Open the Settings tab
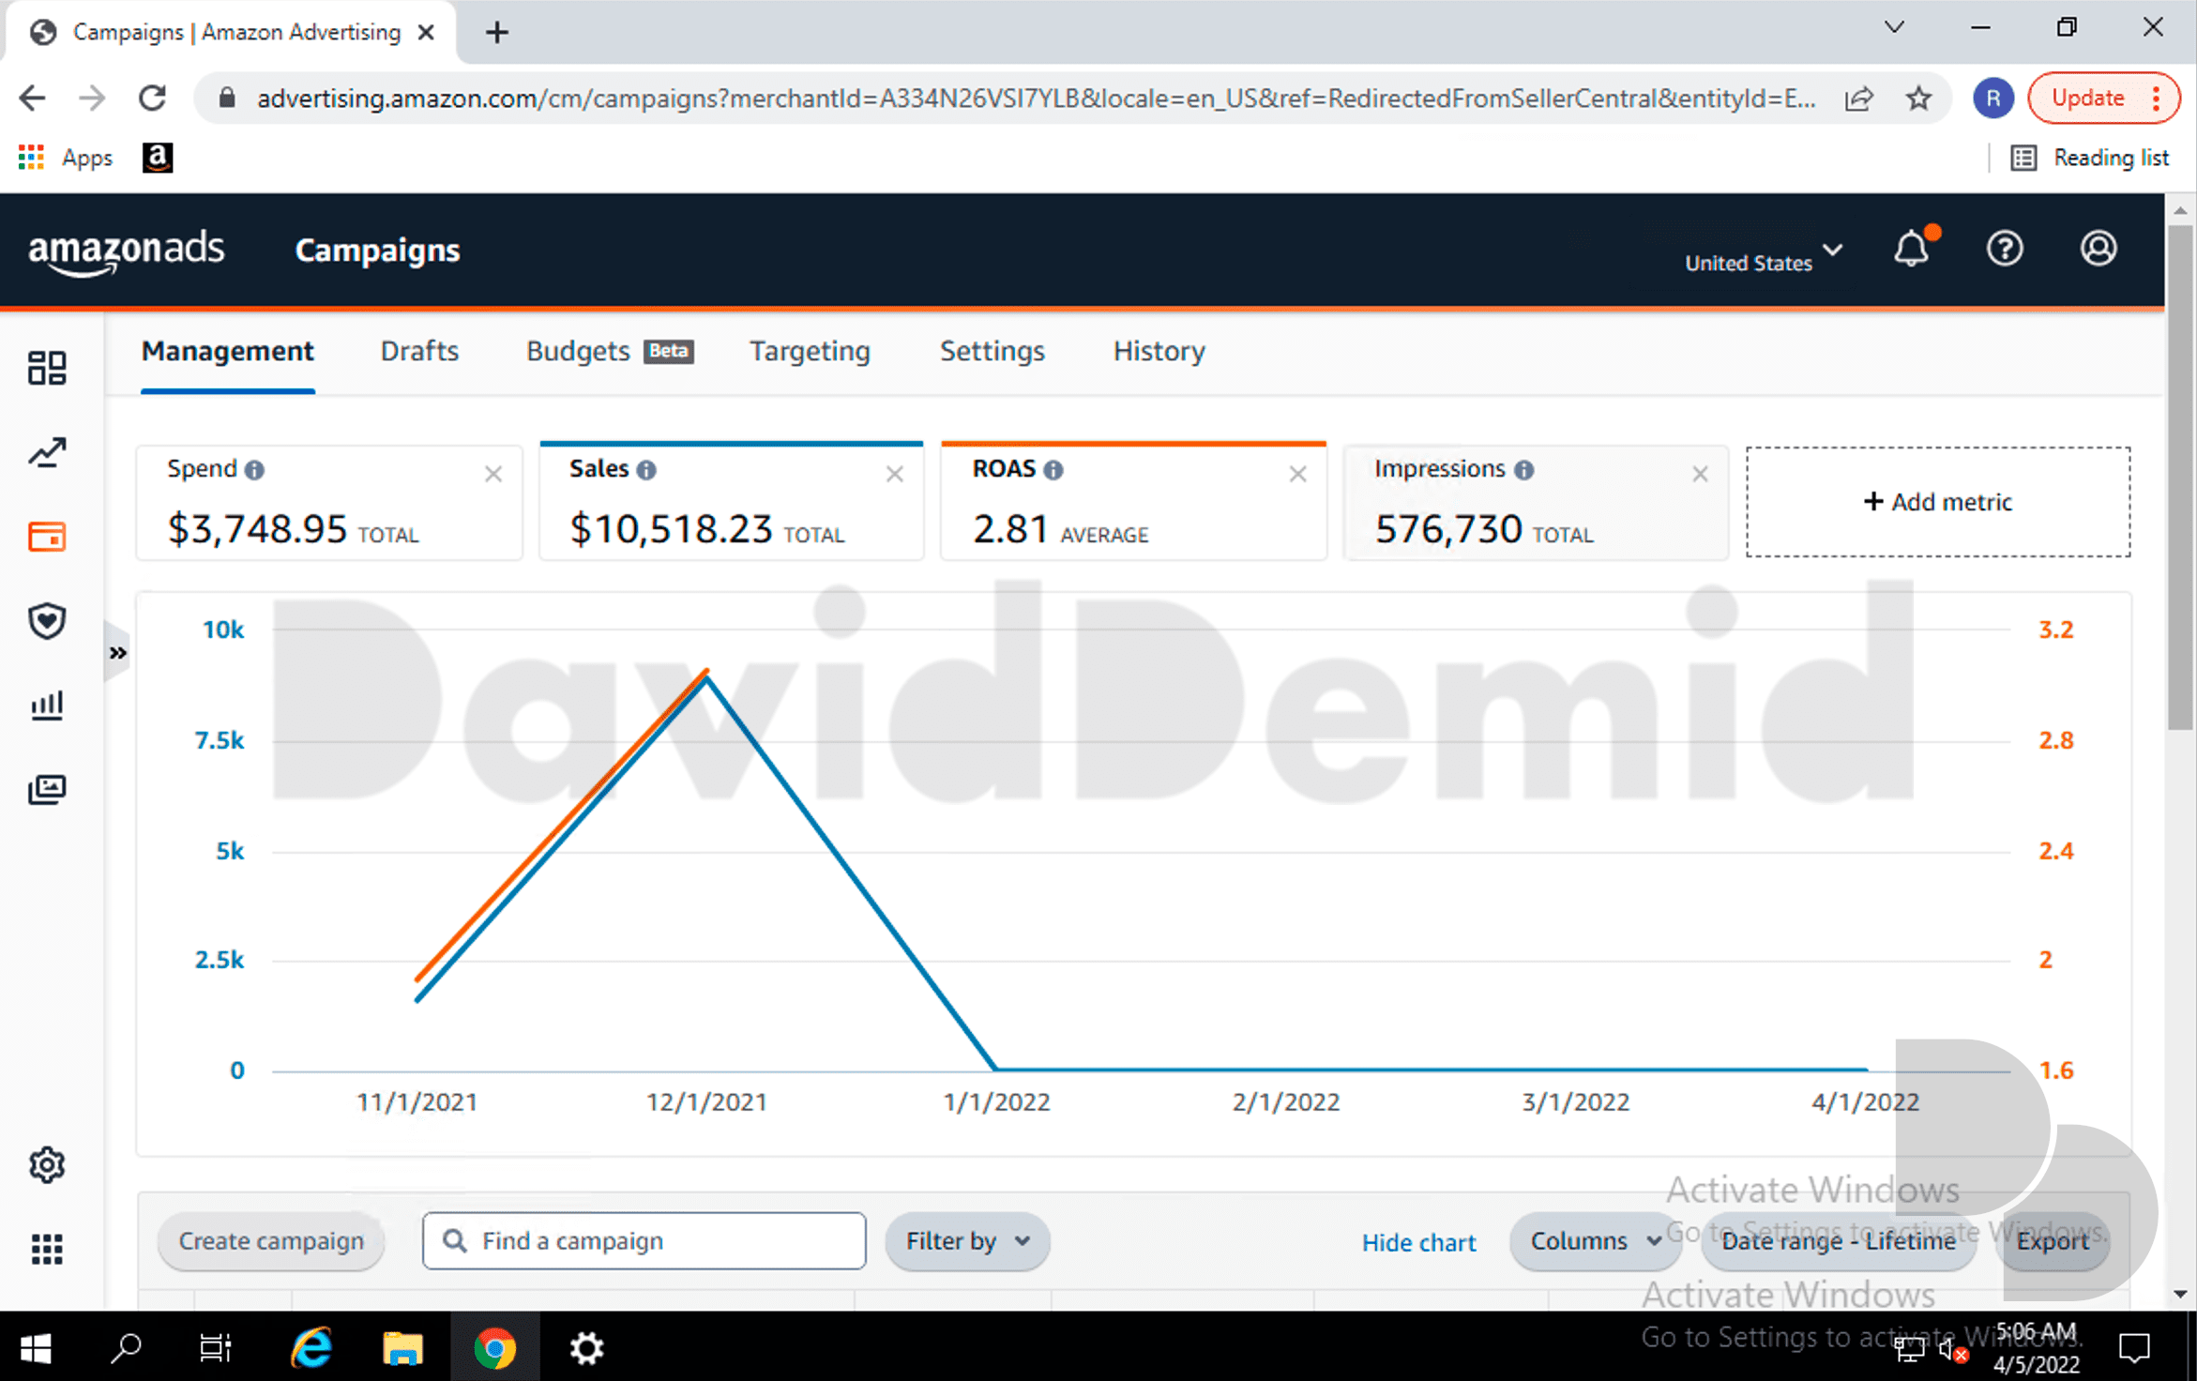 tap(992, 351)
